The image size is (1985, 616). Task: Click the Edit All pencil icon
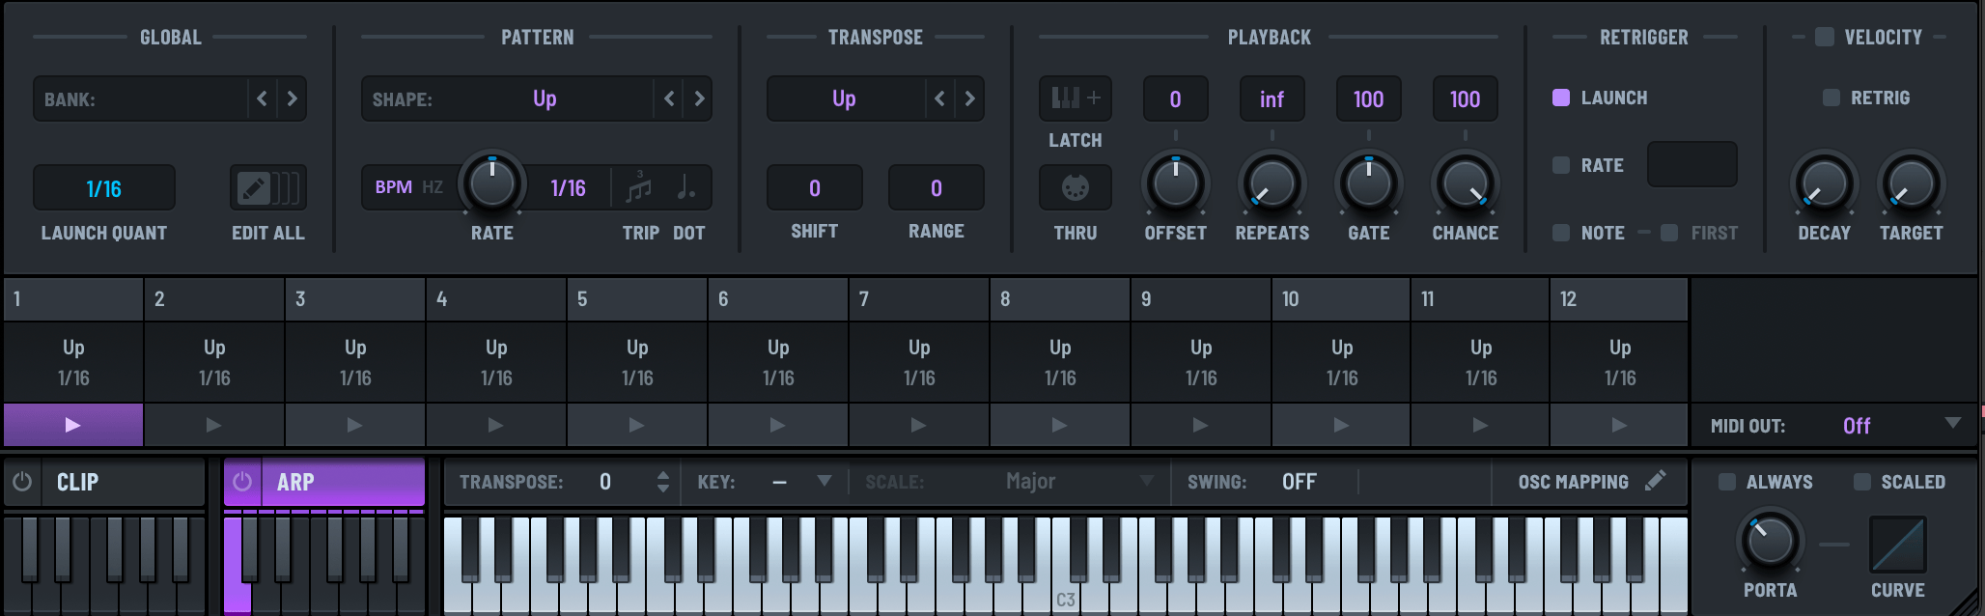click(254, 187)
